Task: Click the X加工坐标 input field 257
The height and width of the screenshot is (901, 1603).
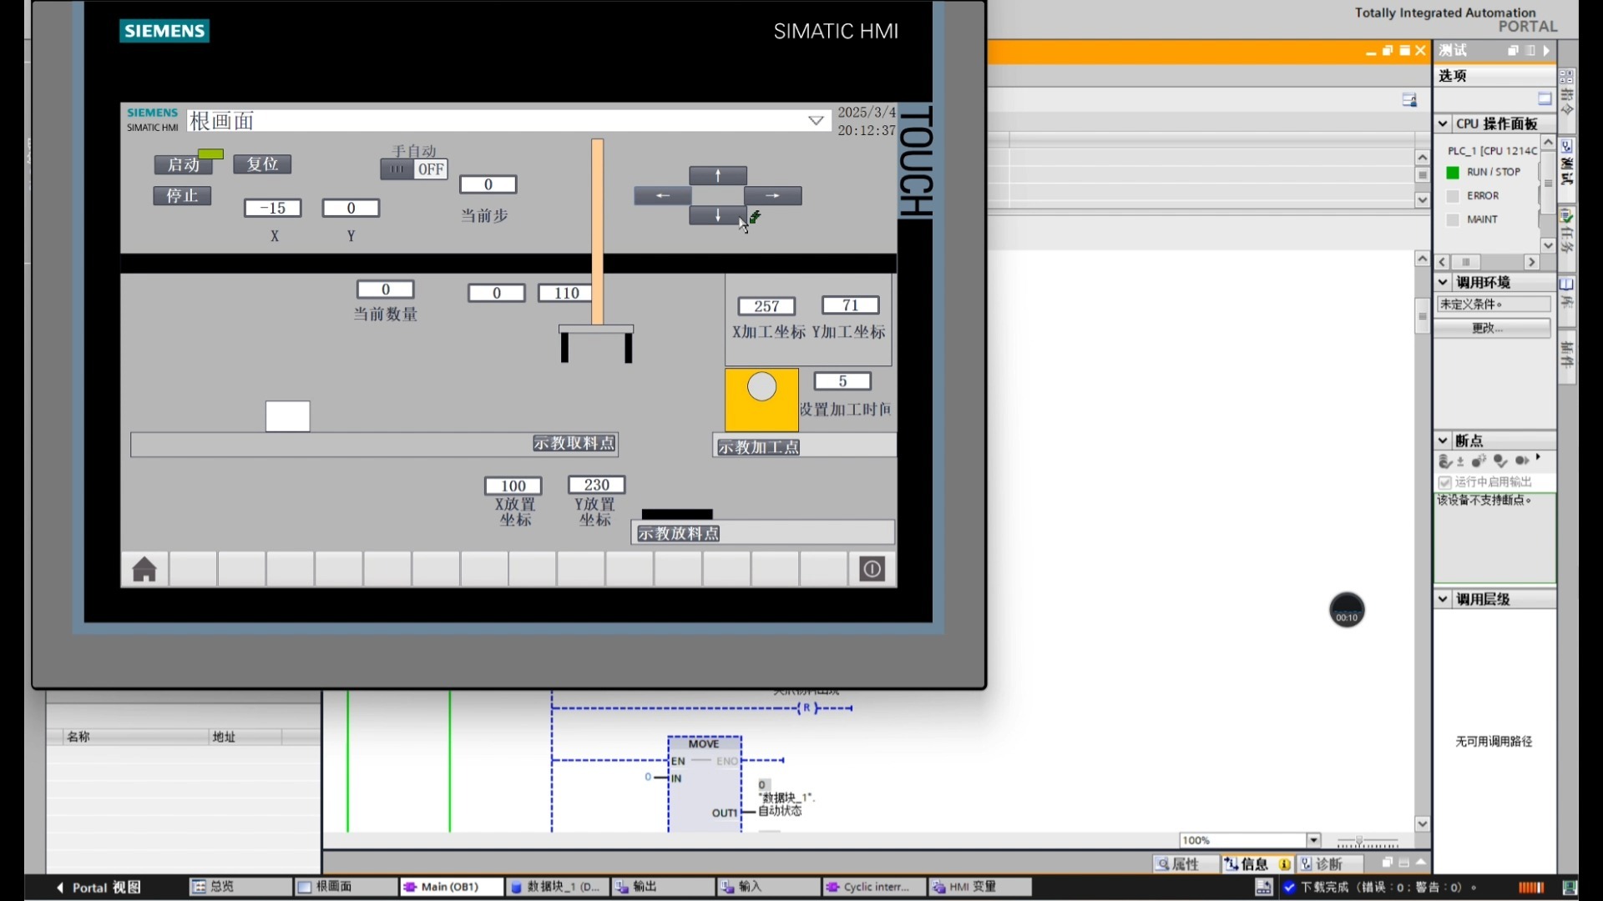Action: (766, 306)
